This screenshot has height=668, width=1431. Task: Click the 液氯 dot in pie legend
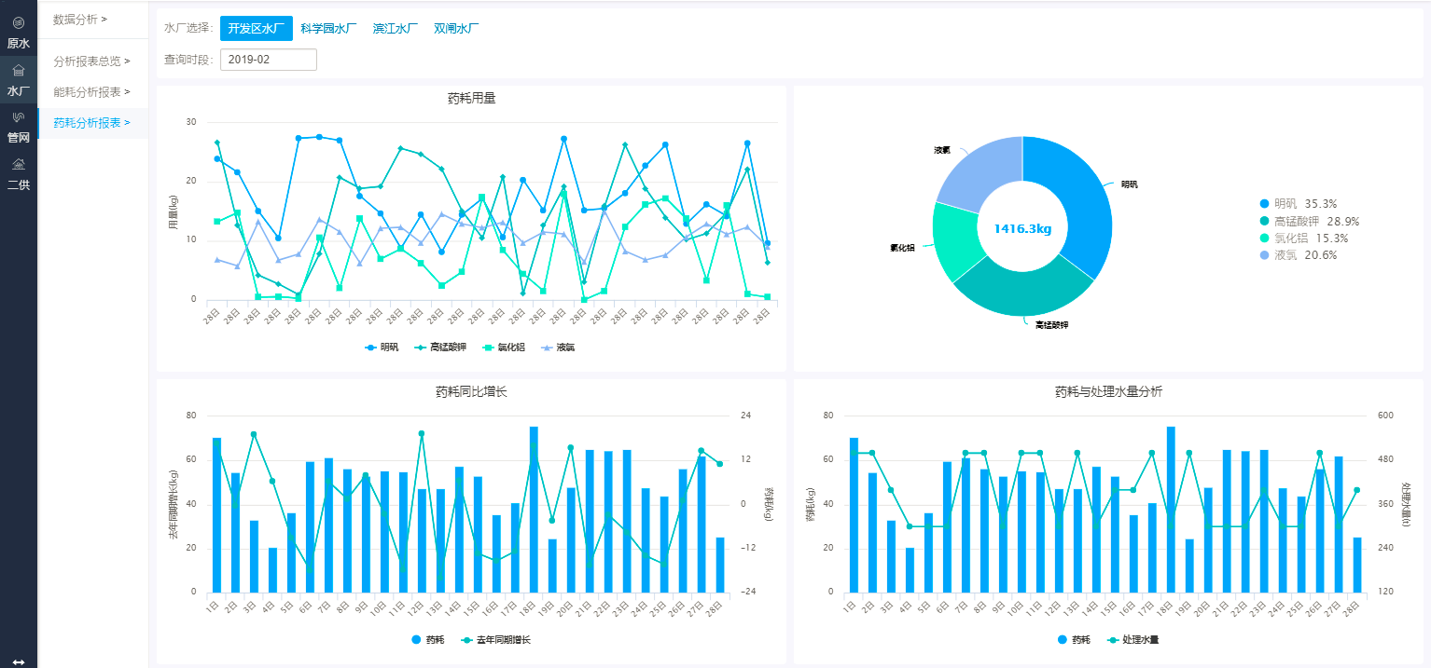1264,255
